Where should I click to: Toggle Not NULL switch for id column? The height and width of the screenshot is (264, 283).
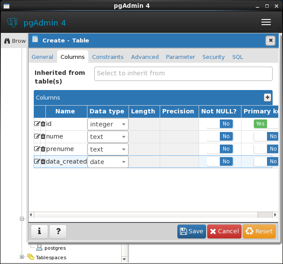point(220,124)
